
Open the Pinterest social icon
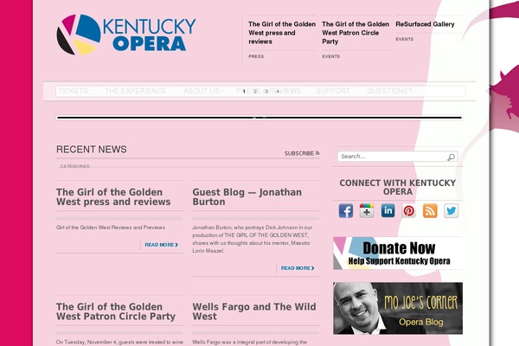[x=409, y=211]
